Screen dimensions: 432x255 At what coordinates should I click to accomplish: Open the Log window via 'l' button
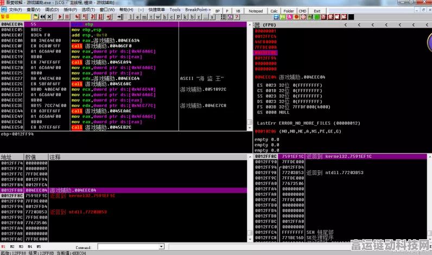pyautogui.click(x=131, y=17)
